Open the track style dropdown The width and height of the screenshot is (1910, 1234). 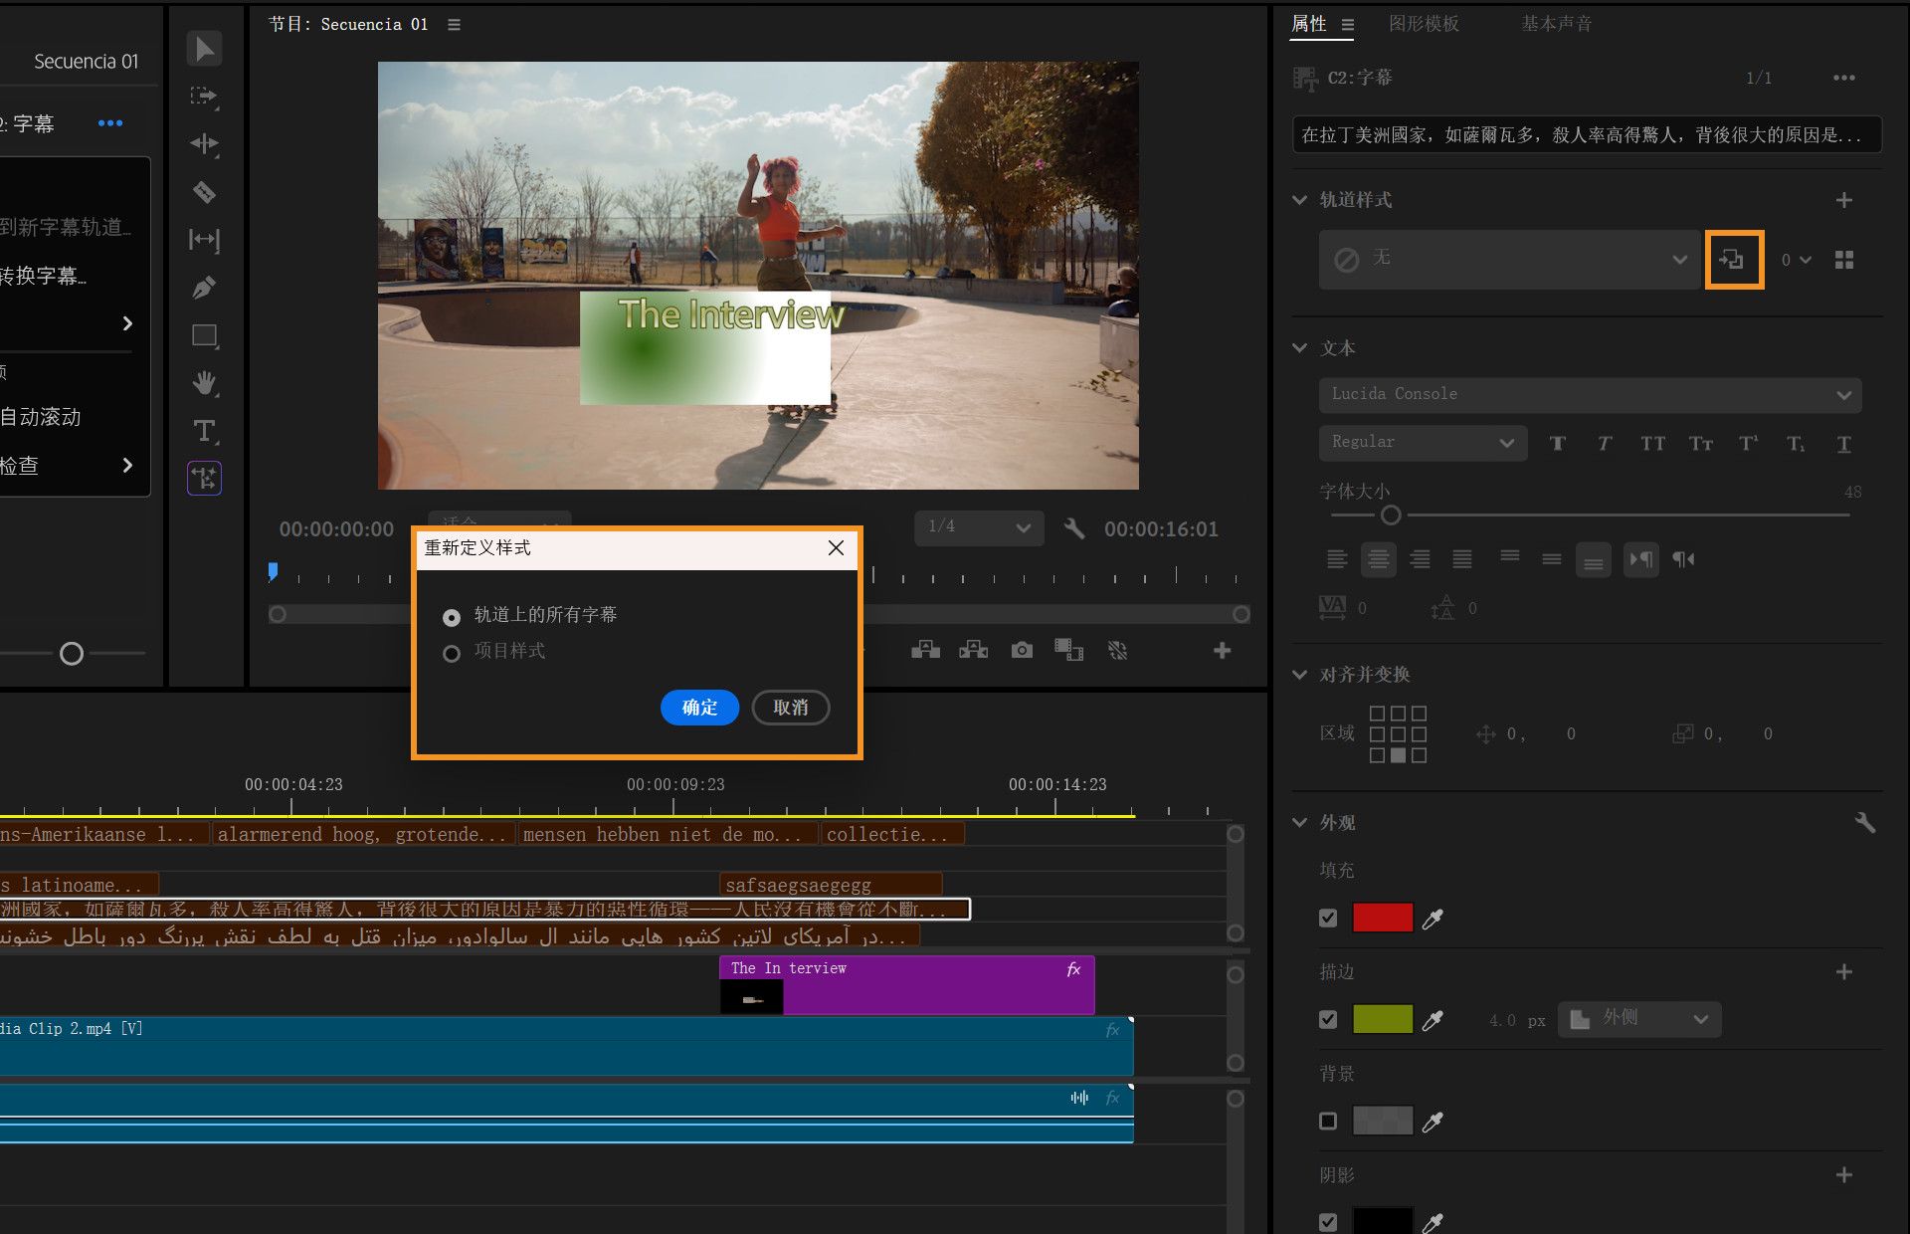[x=1508, y=260]
